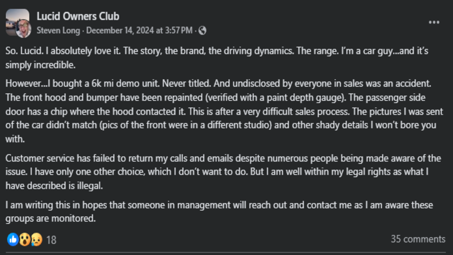Visit Steven Long's profile via author name
Image resolution: width=453 pixels, height=255 pixels.
pyautogui.click(x=58, y=31)
